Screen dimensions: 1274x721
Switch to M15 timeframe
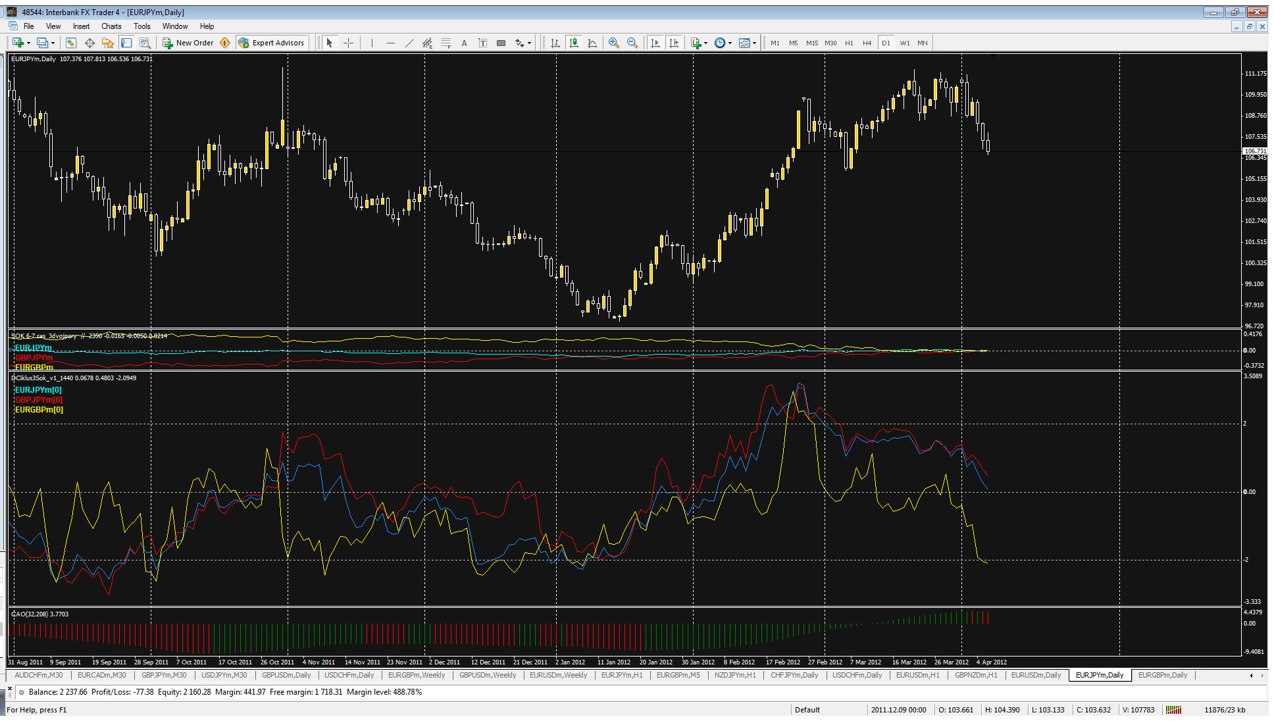tap(812, 43)
